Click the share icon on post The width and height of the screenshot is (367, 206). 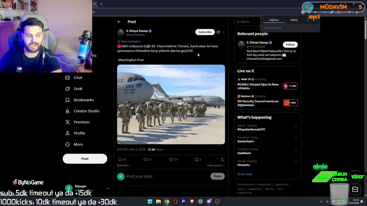[222, 159]
